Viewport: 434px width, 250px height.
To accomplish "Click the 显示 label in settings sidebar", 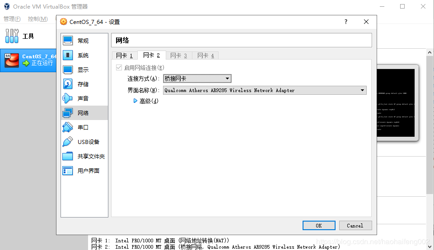I will point(83,69).
